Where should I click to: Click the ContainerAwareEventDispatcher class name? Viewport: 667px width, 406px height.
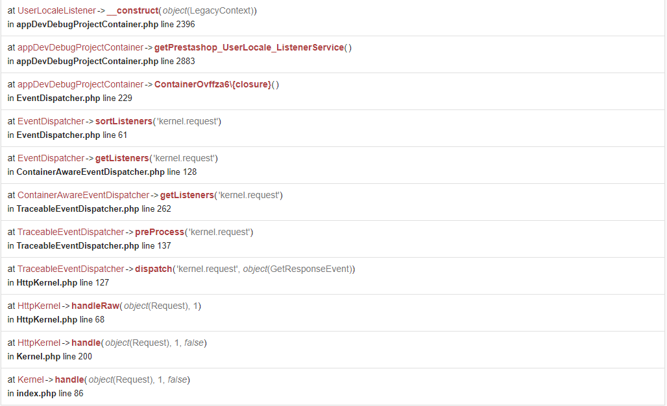(x=83, y=196)
